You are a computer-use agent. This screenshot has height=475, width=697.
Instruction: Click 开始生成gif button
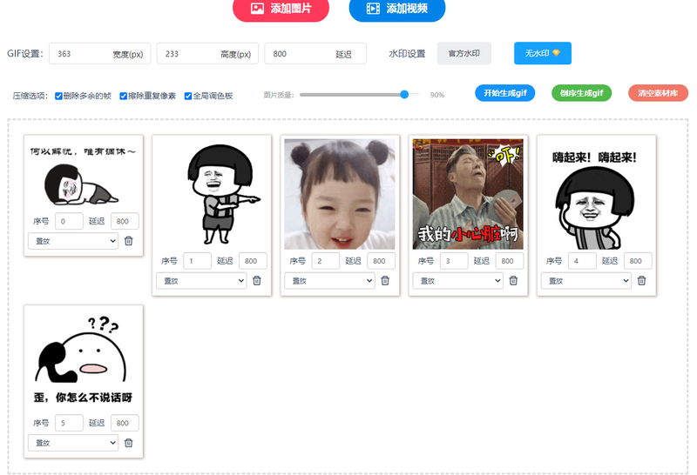click(x=505, y=93)
